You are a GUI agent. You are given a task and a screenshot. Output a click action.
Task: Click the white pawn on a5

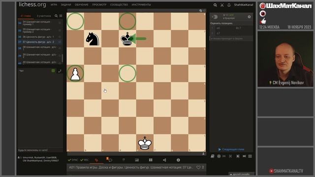(75, 74)
